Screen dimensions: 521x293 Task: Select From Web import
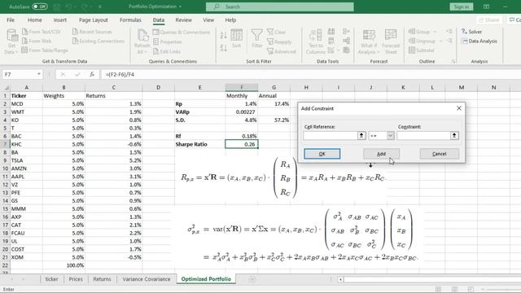click(x=37, y=42)
